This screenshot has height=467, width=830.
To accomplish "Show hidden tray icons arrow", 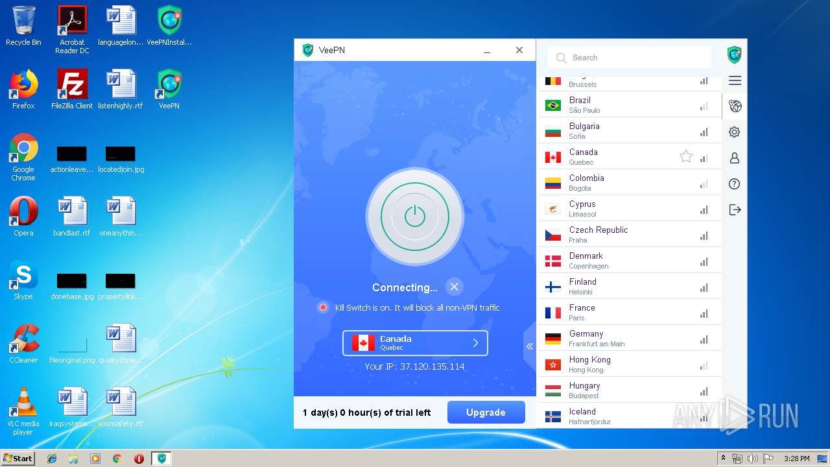I will point(723,459).
